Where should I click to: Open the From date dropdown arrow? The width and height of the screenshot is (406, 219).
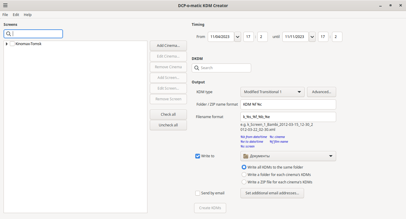pos(238,37)
